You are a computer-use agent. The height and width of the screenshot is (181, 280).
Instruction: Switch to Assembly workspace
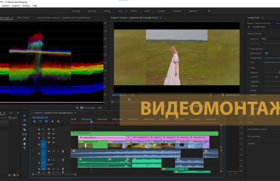92,11
